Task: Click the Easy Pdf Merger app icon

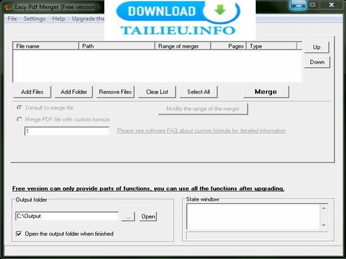Action: tap(8, 7)
